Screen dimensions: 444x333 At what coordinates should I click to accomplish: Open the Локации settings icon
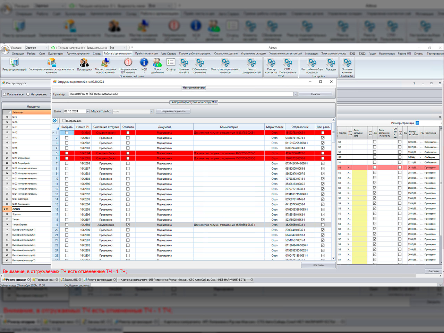331,65
